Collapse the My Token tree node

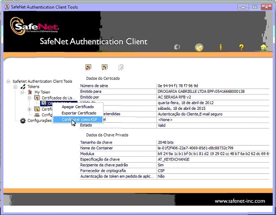point(23,92)
